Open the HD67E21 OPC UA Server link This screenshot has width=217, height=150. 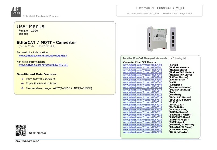[x=142, y=112]
